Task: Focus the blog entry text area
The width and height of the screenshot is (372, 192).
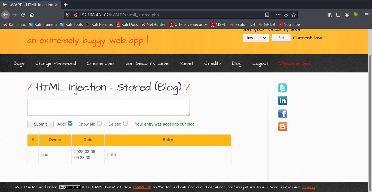Action: (x=108, y=107)
